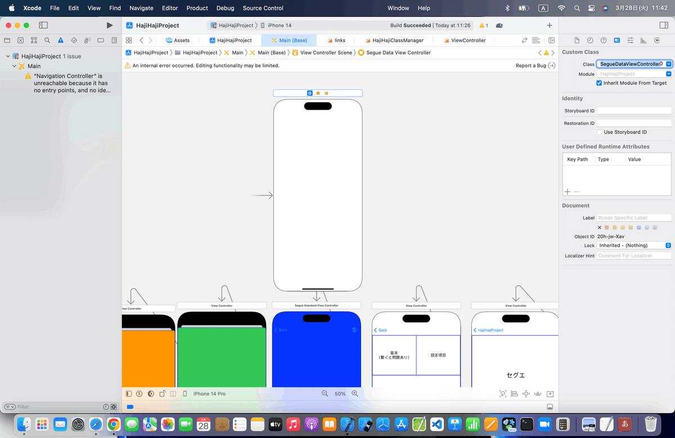Open the Size inspector ruler icon
675x438 pixels.
tap(643, 40)
